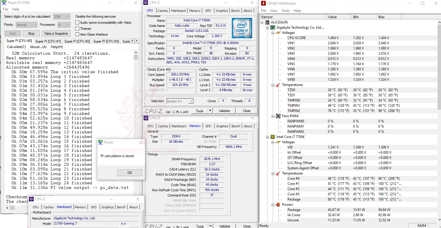Click the Hyper PI output scrollbar up arrow

point(136,53)
